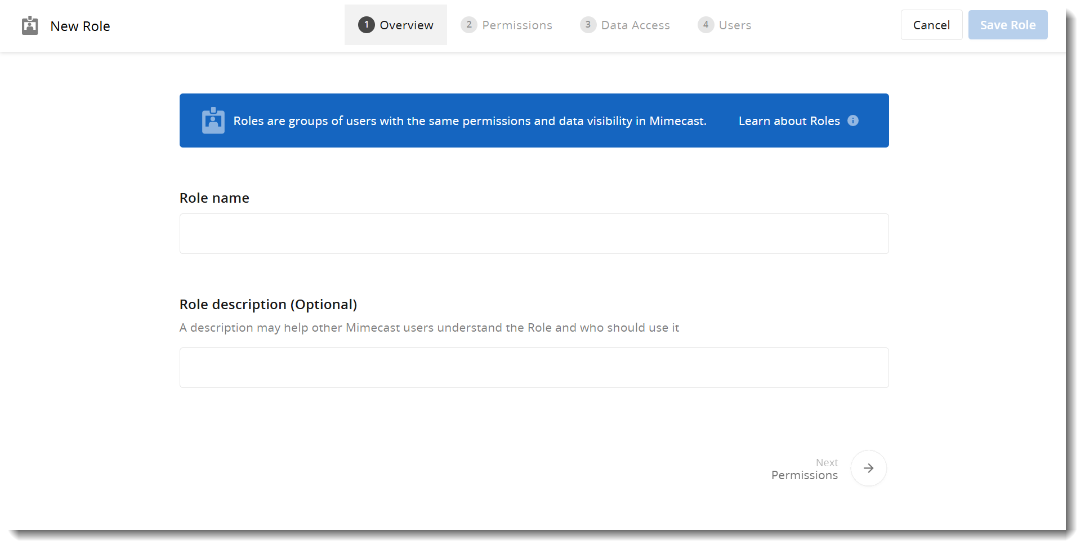Viewport: 1085px width, 549px height.
Task: Switch to the Overview step tab
Action: (x=406, y=25)
